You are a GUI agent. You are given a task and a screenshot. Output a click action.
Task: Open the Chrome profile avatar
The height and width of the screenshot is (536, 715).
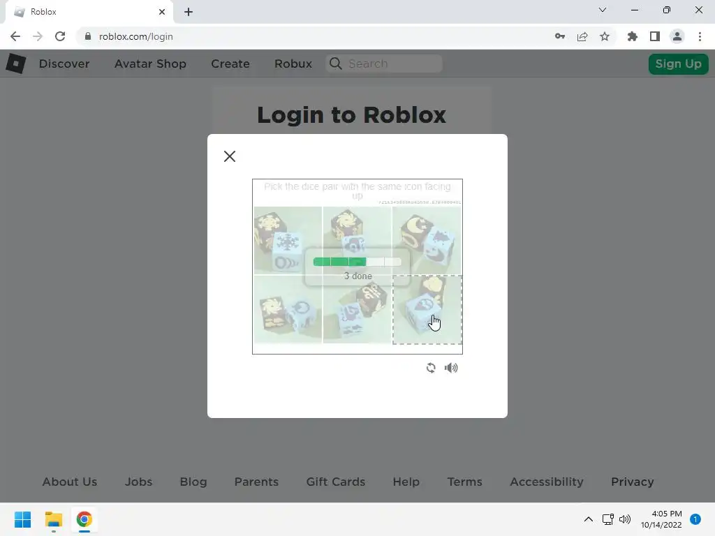coord(677,36)
